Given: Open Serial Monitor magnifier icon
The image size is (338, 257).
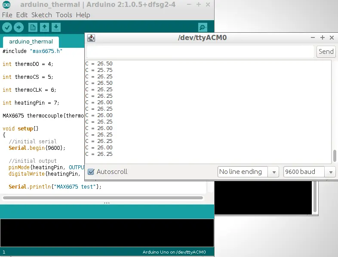Looking at the screenshot, I should (x=203, y=27).
